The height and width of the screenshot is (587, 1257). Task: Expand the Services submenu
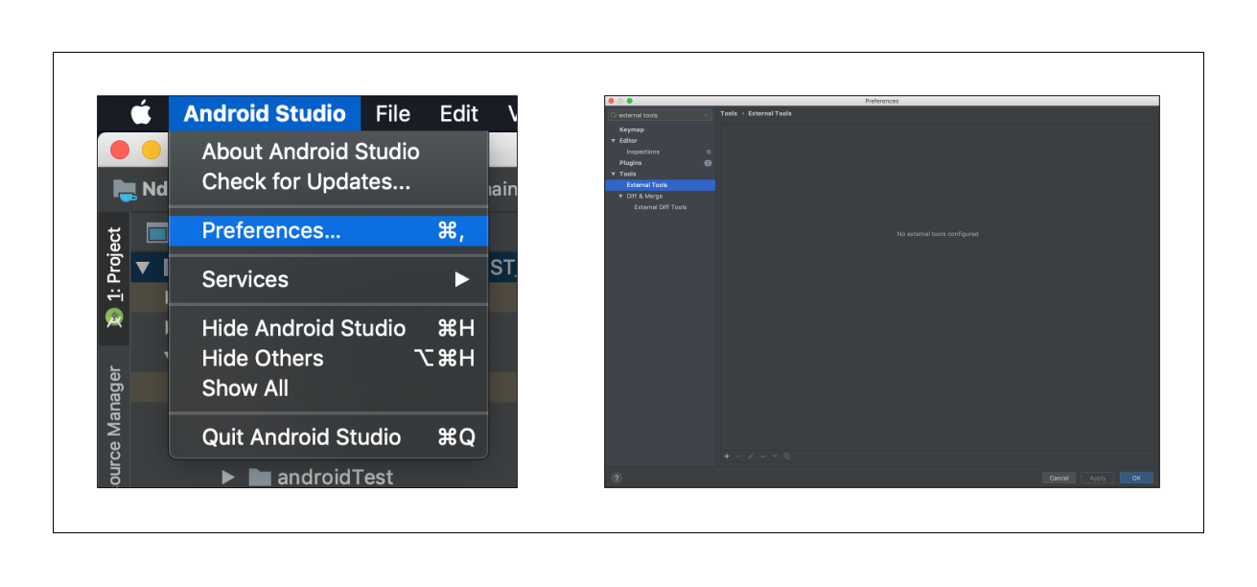329,279
